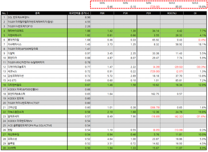The height and width of the screenshot is (152, 208).
Task: Select the '감성코퍼레이션' name cell
Action: click(x=37, y=76)
